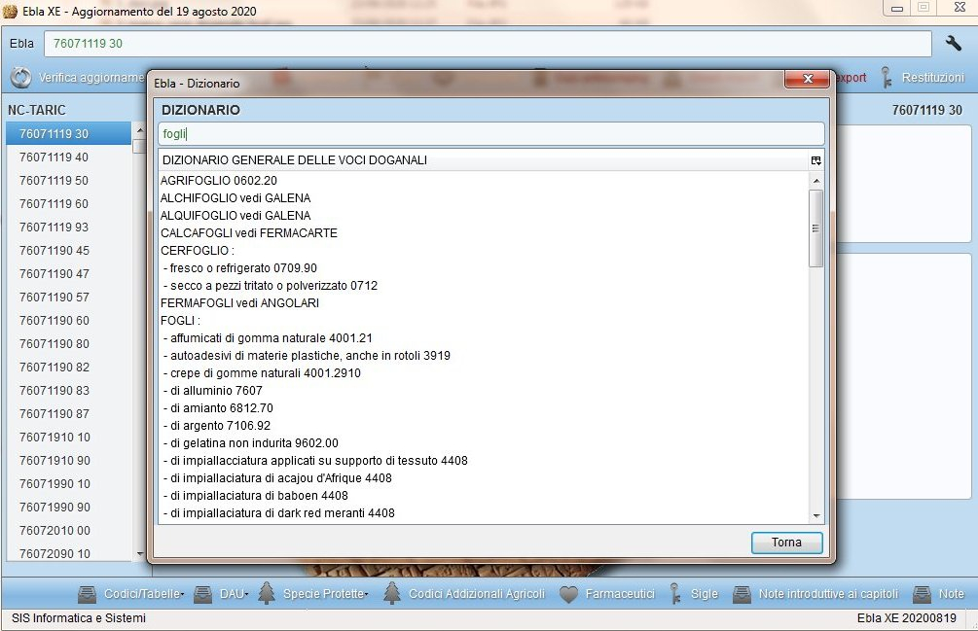Select code 76071910 90

[69, 461]
